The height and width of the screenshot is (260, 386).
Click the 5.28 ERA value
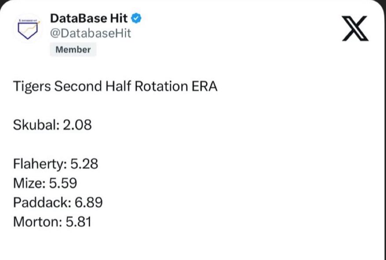(x=84, y=164)
